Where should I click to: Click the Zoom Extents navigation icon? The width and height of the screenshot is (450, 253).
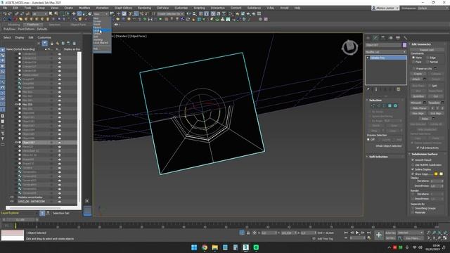tap(439, 233)
